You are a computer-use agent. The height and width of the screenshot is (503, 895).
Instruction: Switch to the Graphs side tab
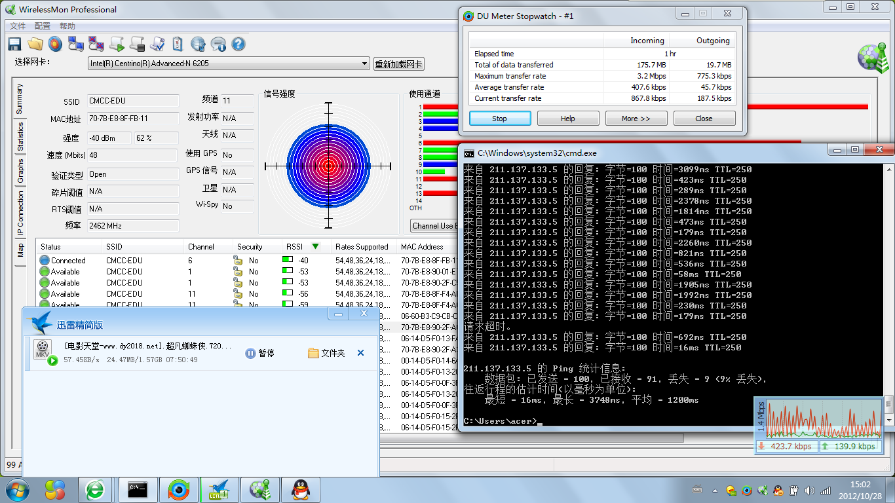[x=20, y=170]
